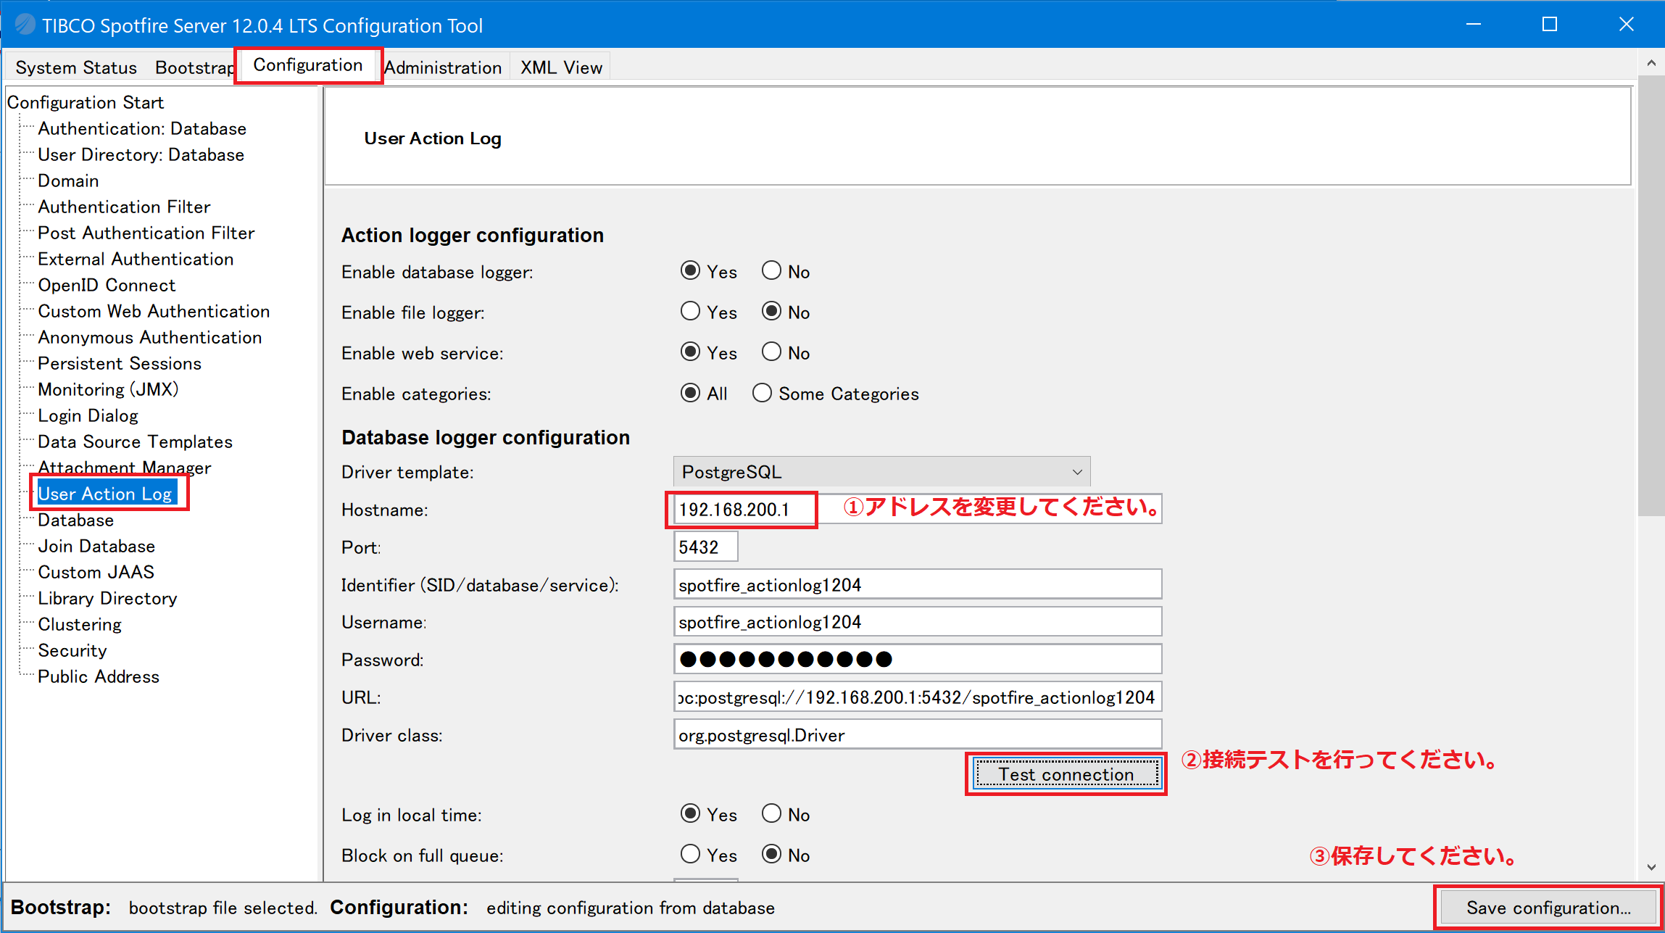Minimize the Configuration Tool window
Viewport: 1665px width, 933px height.
coord(1474,25)
